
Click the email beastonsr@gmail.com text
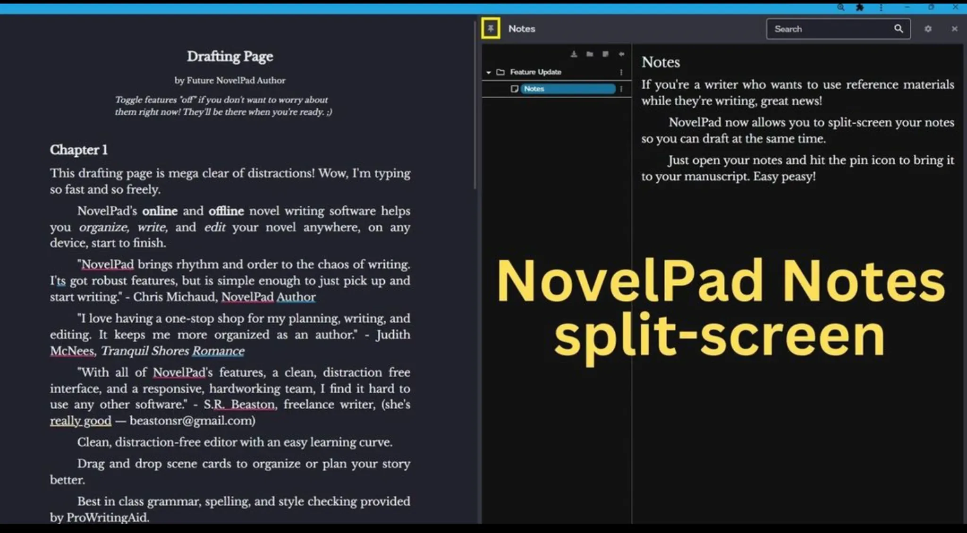pyautogui.click(x=190, y=421)
